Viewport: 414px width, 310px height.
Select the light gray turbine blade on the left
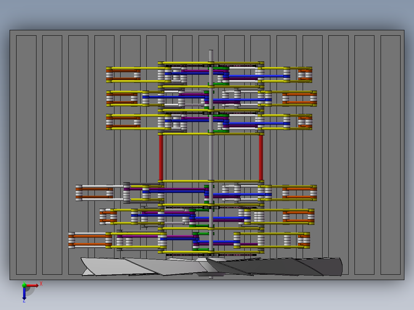145,267
